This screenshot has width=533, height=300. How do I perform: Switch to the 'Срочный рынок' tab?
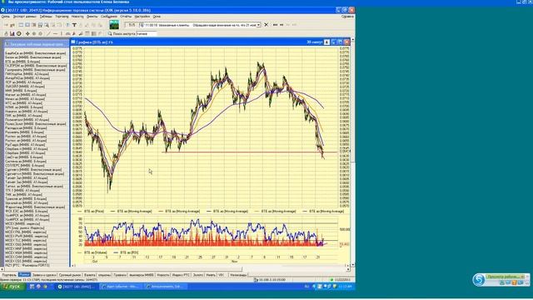pyautogui.click(x=70, y=274)
